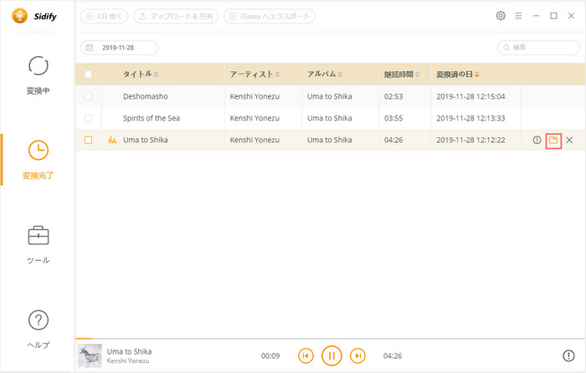Click the iTunes へエクスポート export button
Viewport: 586px width, 373px height.
270,17
